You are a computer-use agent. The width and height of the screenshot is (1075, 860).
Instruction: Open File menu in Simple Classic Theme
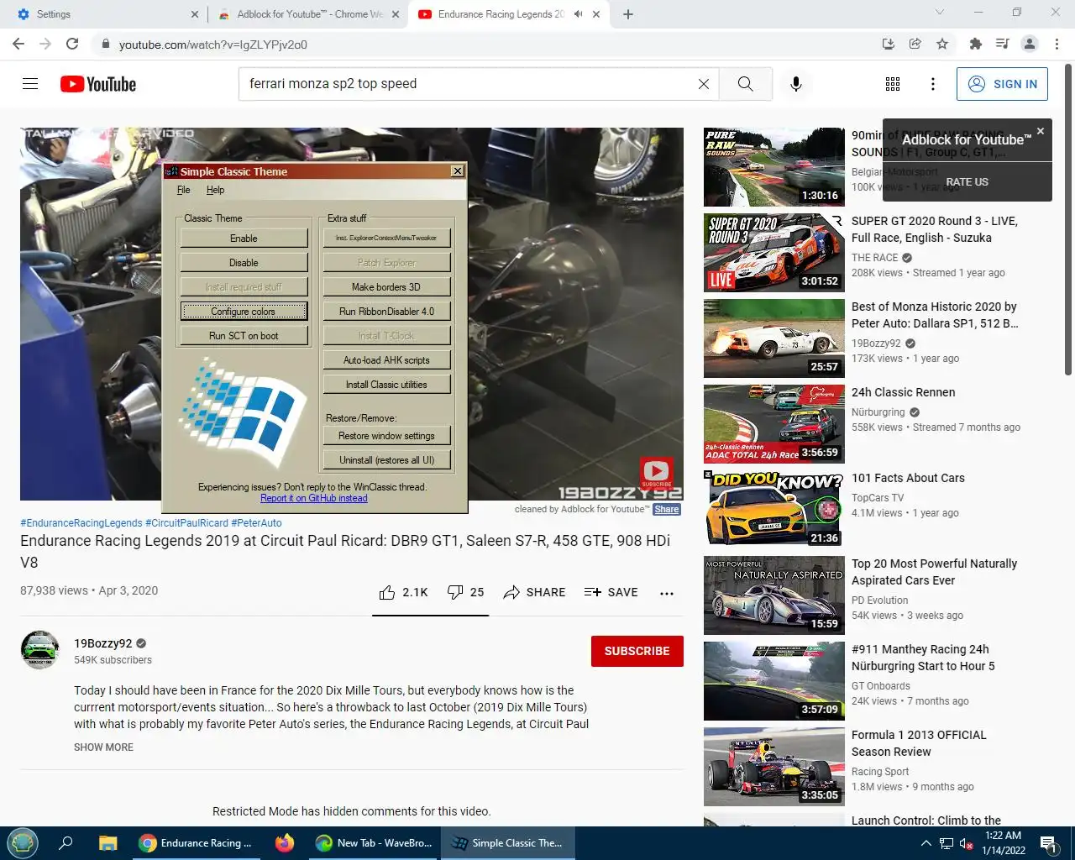184,190
